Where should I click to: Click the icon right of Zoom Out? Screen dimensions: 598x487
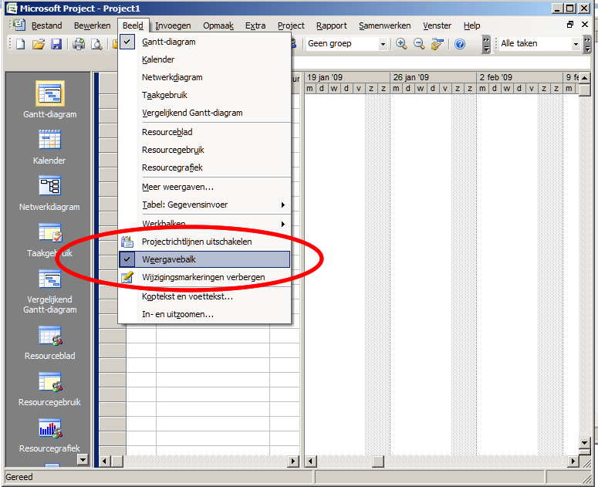coord(437,44)
